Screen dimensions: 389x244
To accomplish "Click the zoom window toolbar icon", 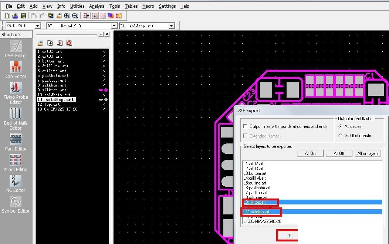I will click(51, 16).
